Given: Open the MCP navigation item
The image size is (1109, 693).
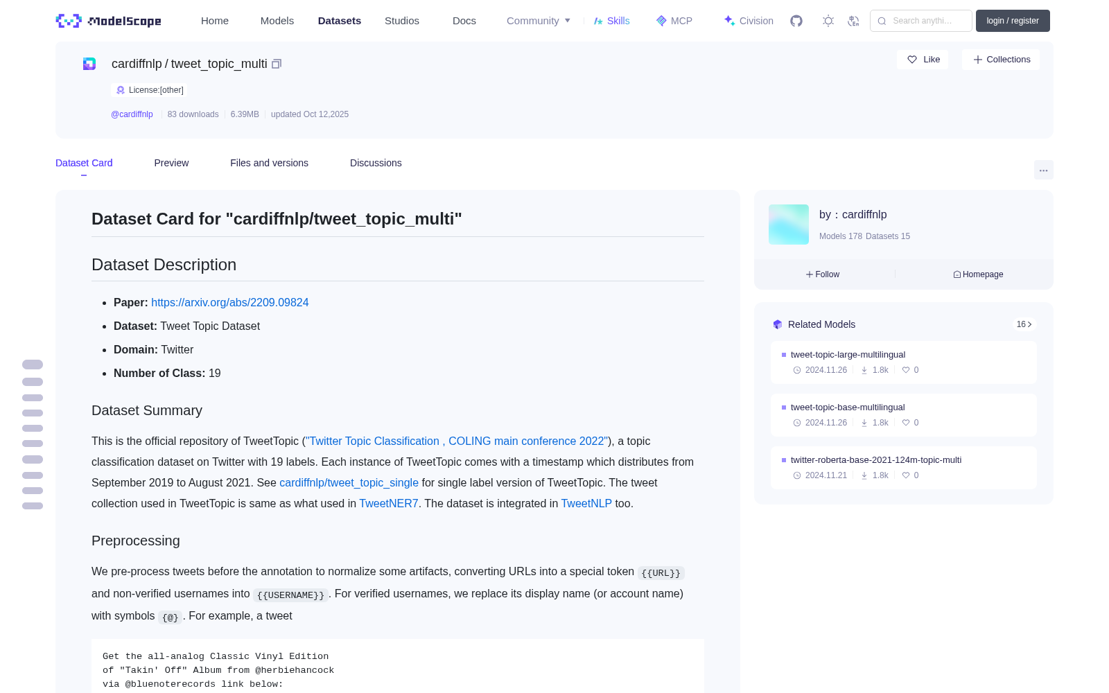Looking at the screenshot, I should point(674,21).
